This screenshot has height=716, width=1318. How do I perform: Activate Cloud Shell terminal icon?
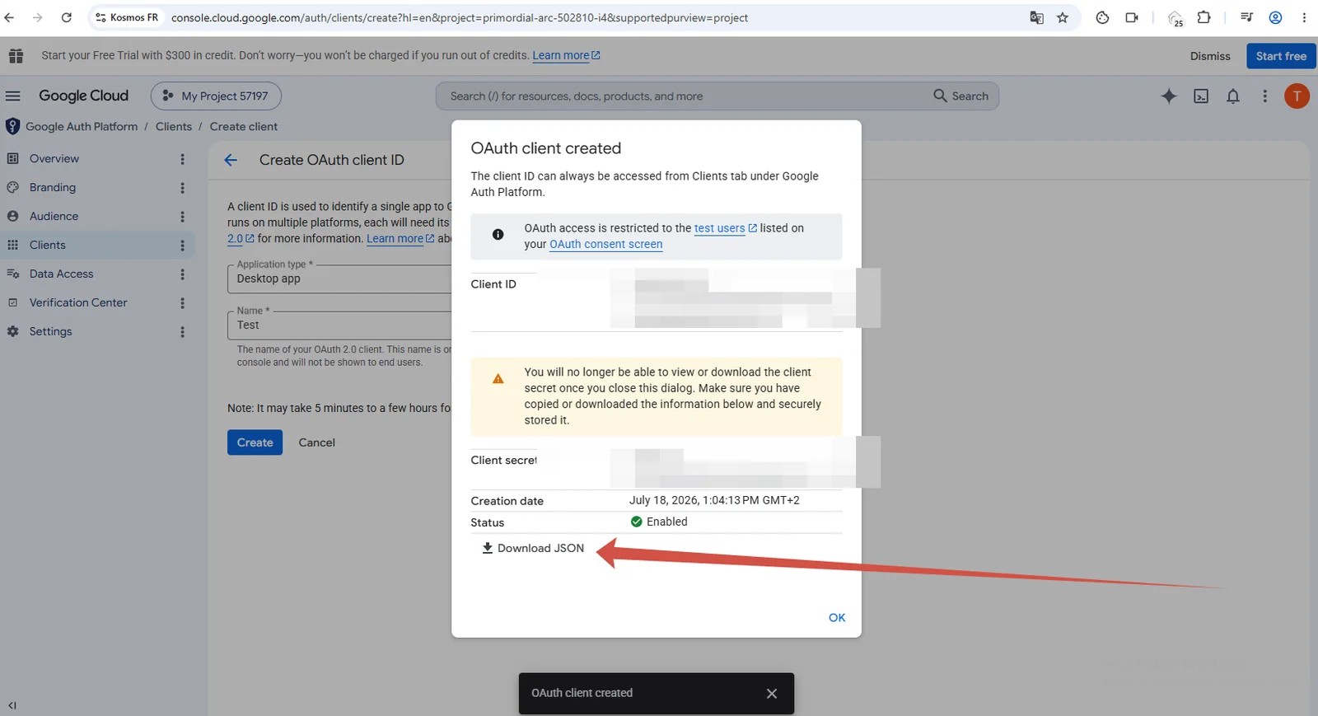click(1201, 96)
